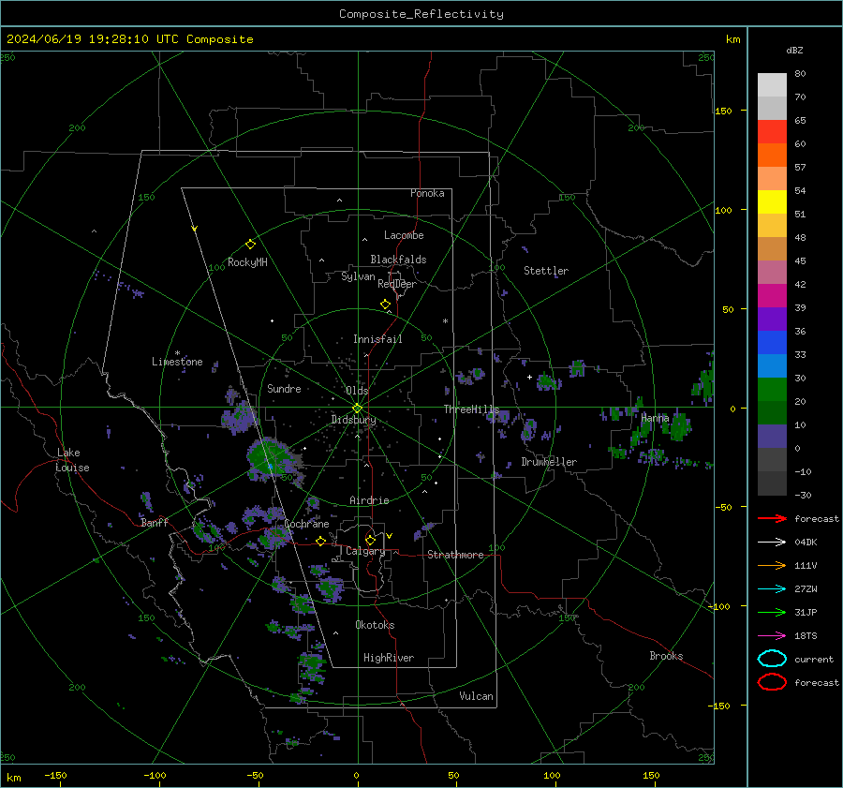
Task: Select the 30 dBZ light blue swatch
Action: [772, 365]
